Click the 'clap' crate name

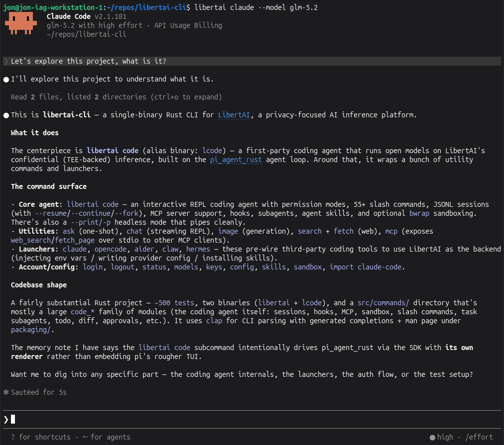pos(214,321)
